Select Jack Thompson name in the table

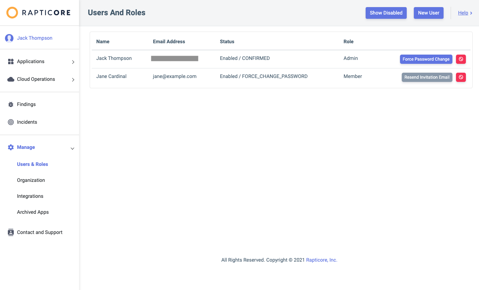[x=114, y=58]
